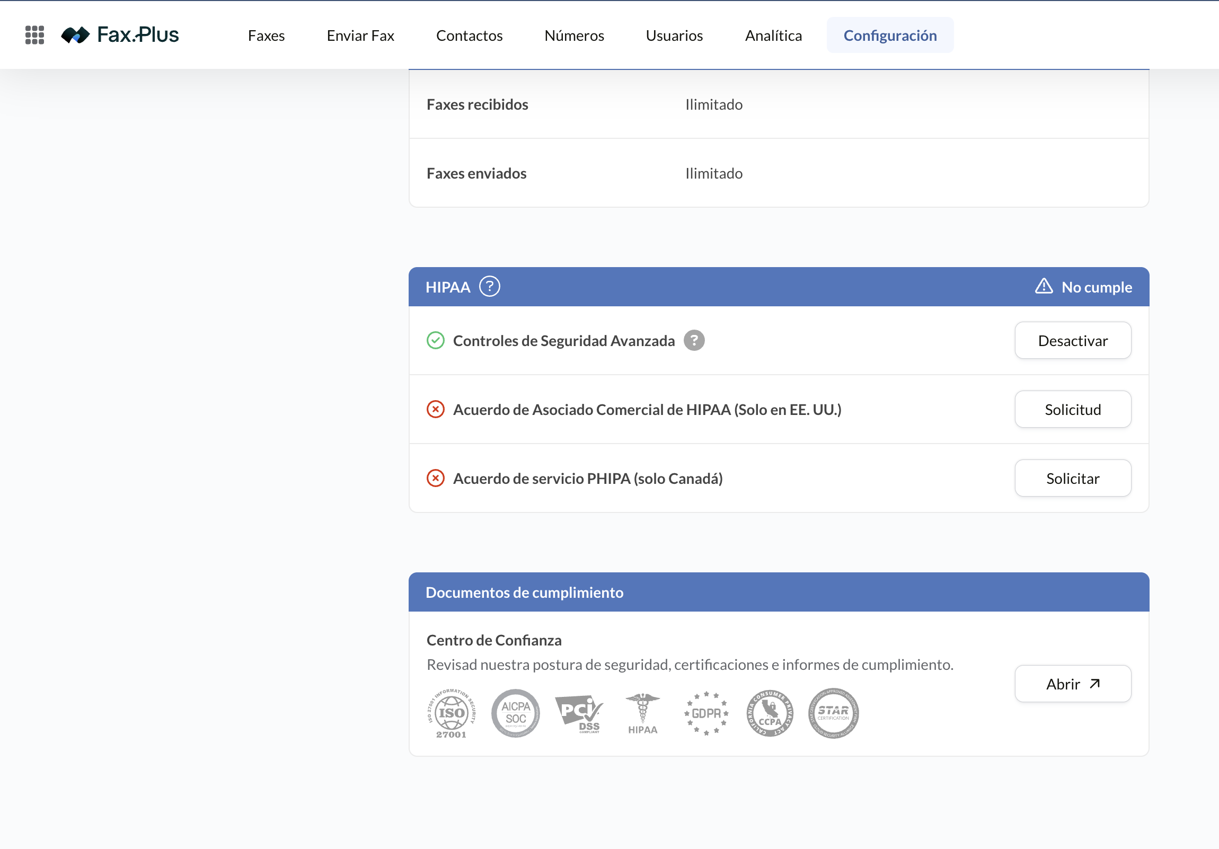
Task: Click red X icon beside Acuerdo de Asociado Comercial
Action: click(435, 409)
